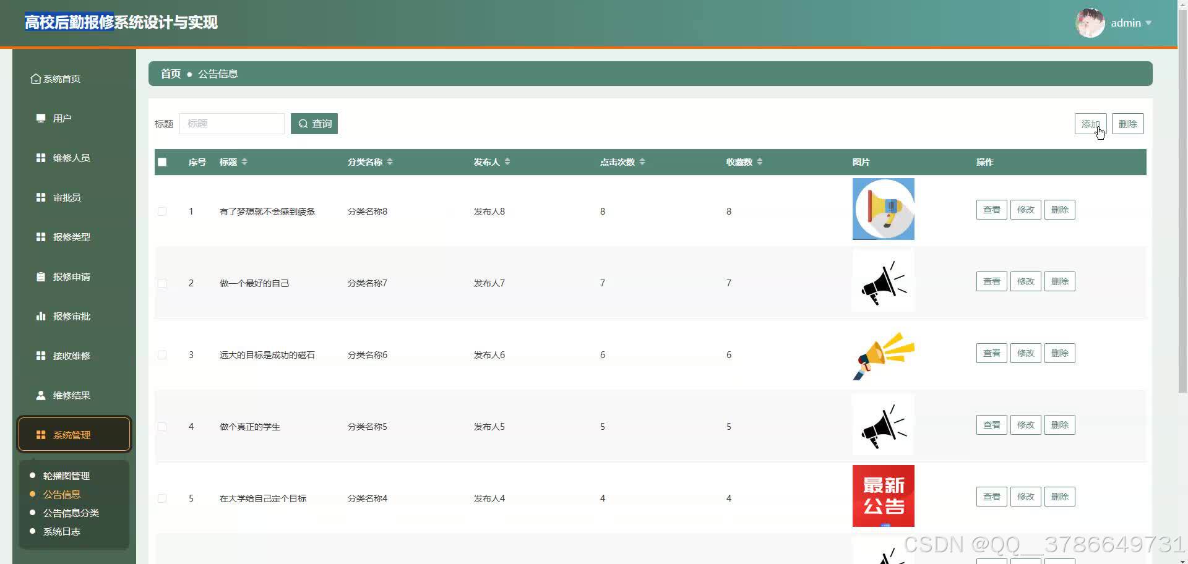Click the grid icon next to 接收维修

[x=41, y=356]
